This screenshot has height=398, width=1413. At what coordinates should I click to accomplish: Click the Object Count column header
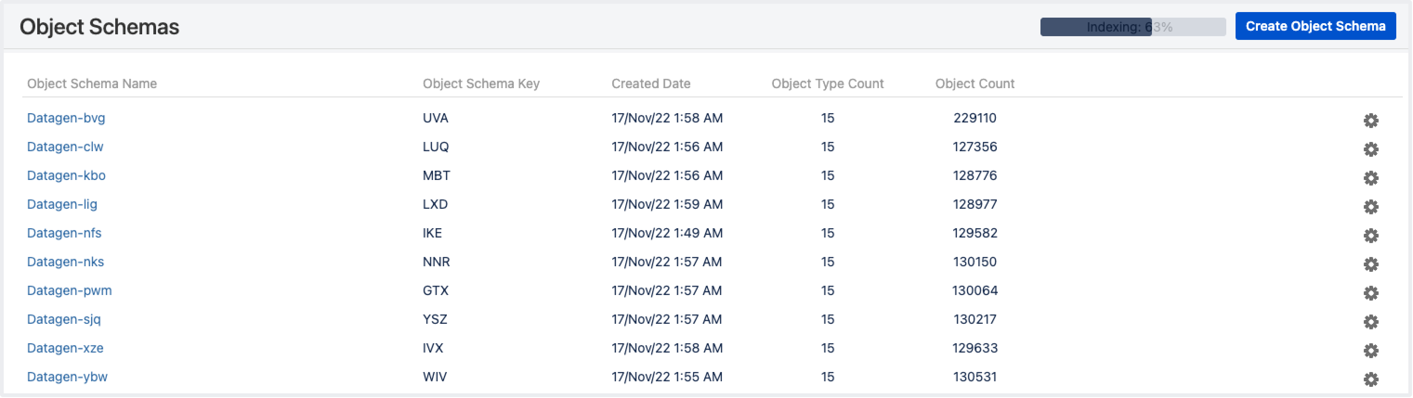(974, 83)
